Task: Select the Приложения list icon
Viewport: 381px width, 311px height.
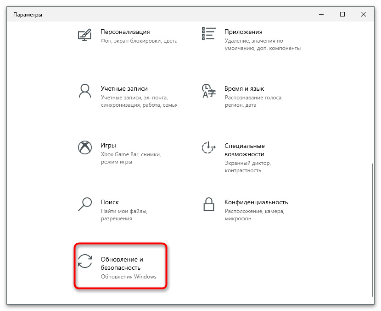Action: [x=209, y=33]
